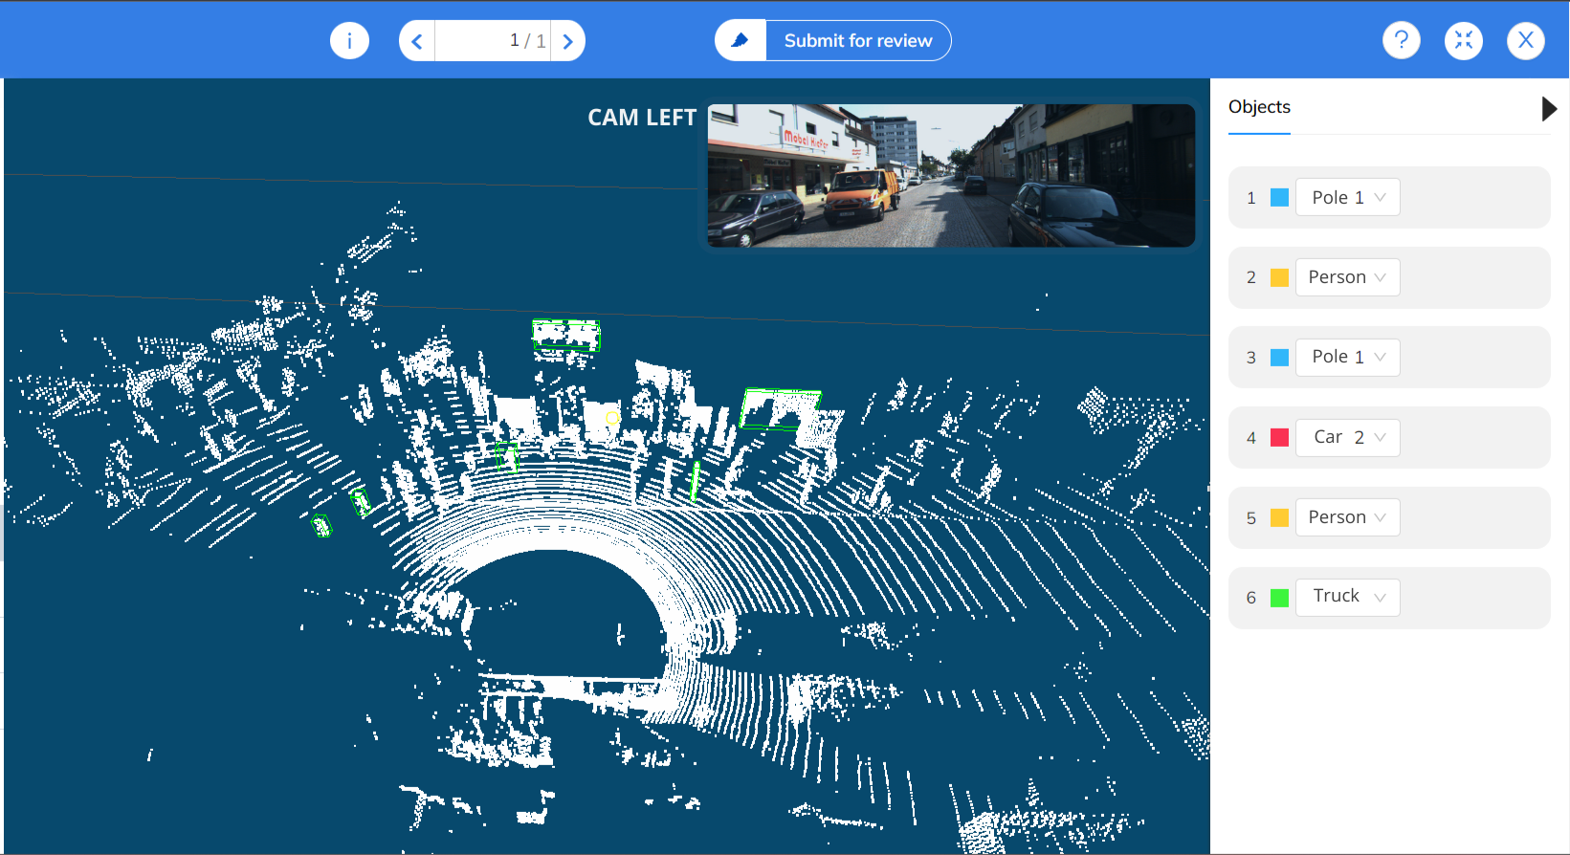Click the CAM LEFT camera preview thumbnail
The height and width of the screenshot is (855, 1570).
pos(951,176)
